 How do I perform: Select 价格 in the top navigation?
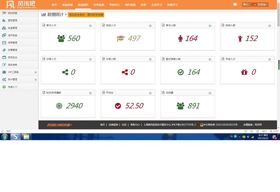(x=143, y=4)
